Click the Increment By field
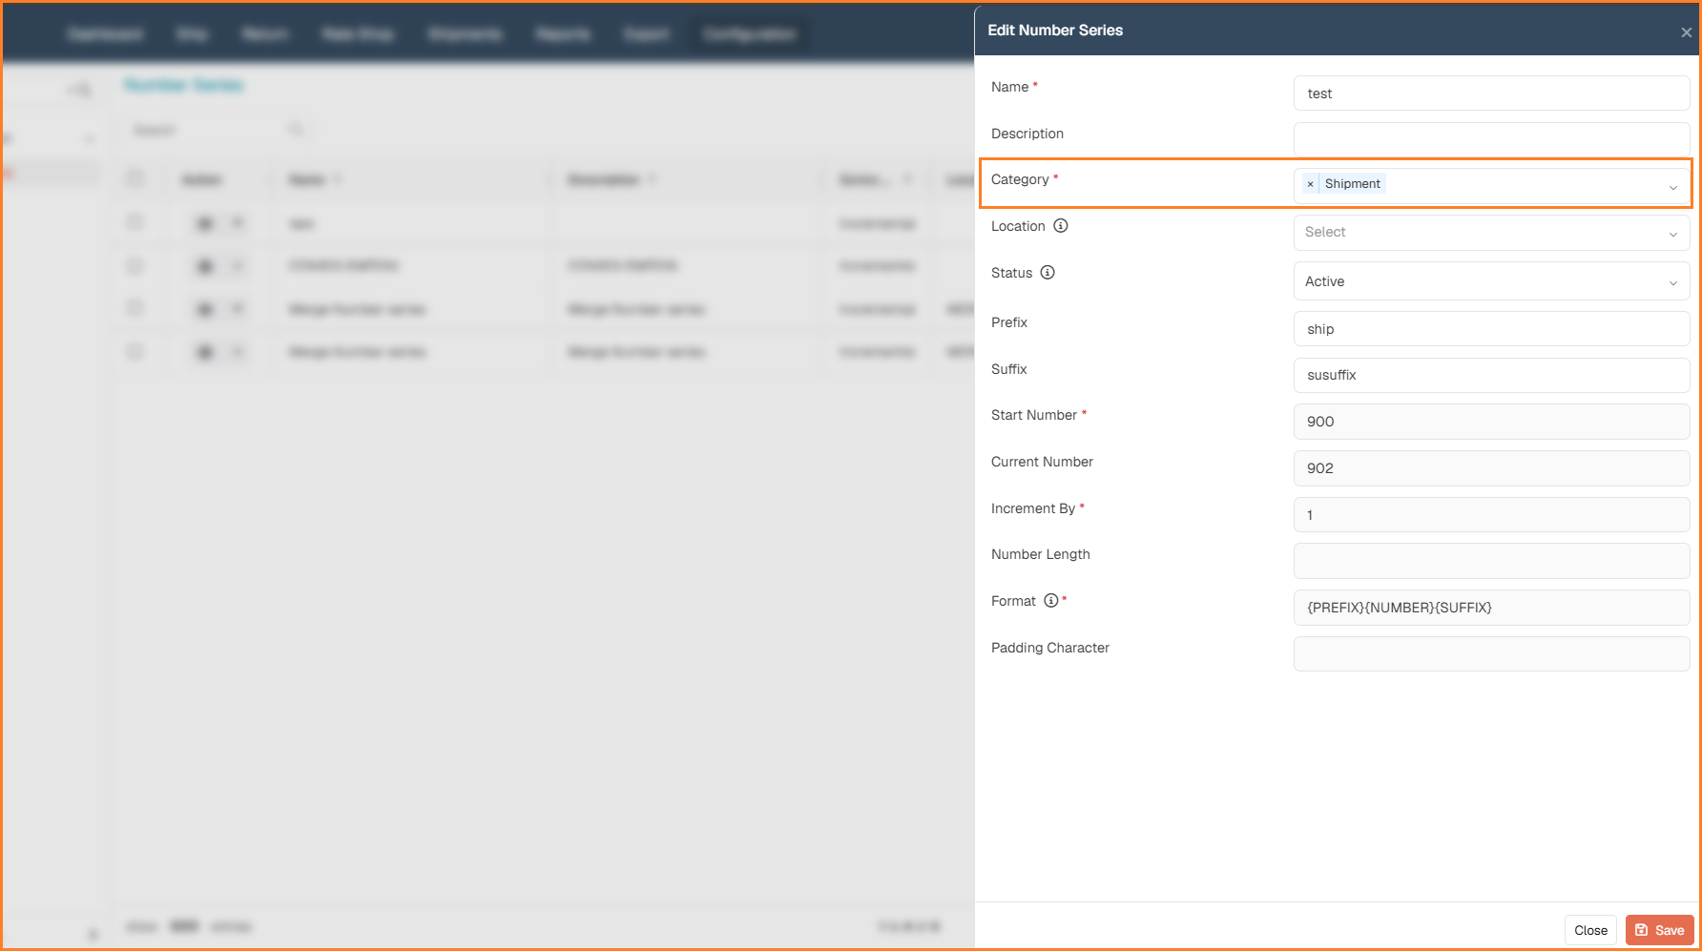Viewport: 1702px width, 951px height. (x=1491, y=515)
